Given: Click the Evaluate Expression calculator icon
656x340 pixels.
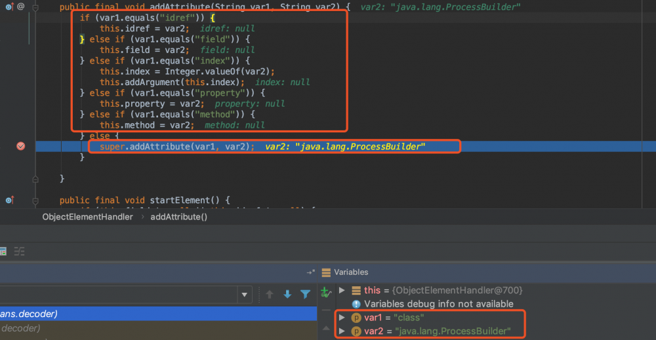Looking at the screenshot, I should coord(3,252).
